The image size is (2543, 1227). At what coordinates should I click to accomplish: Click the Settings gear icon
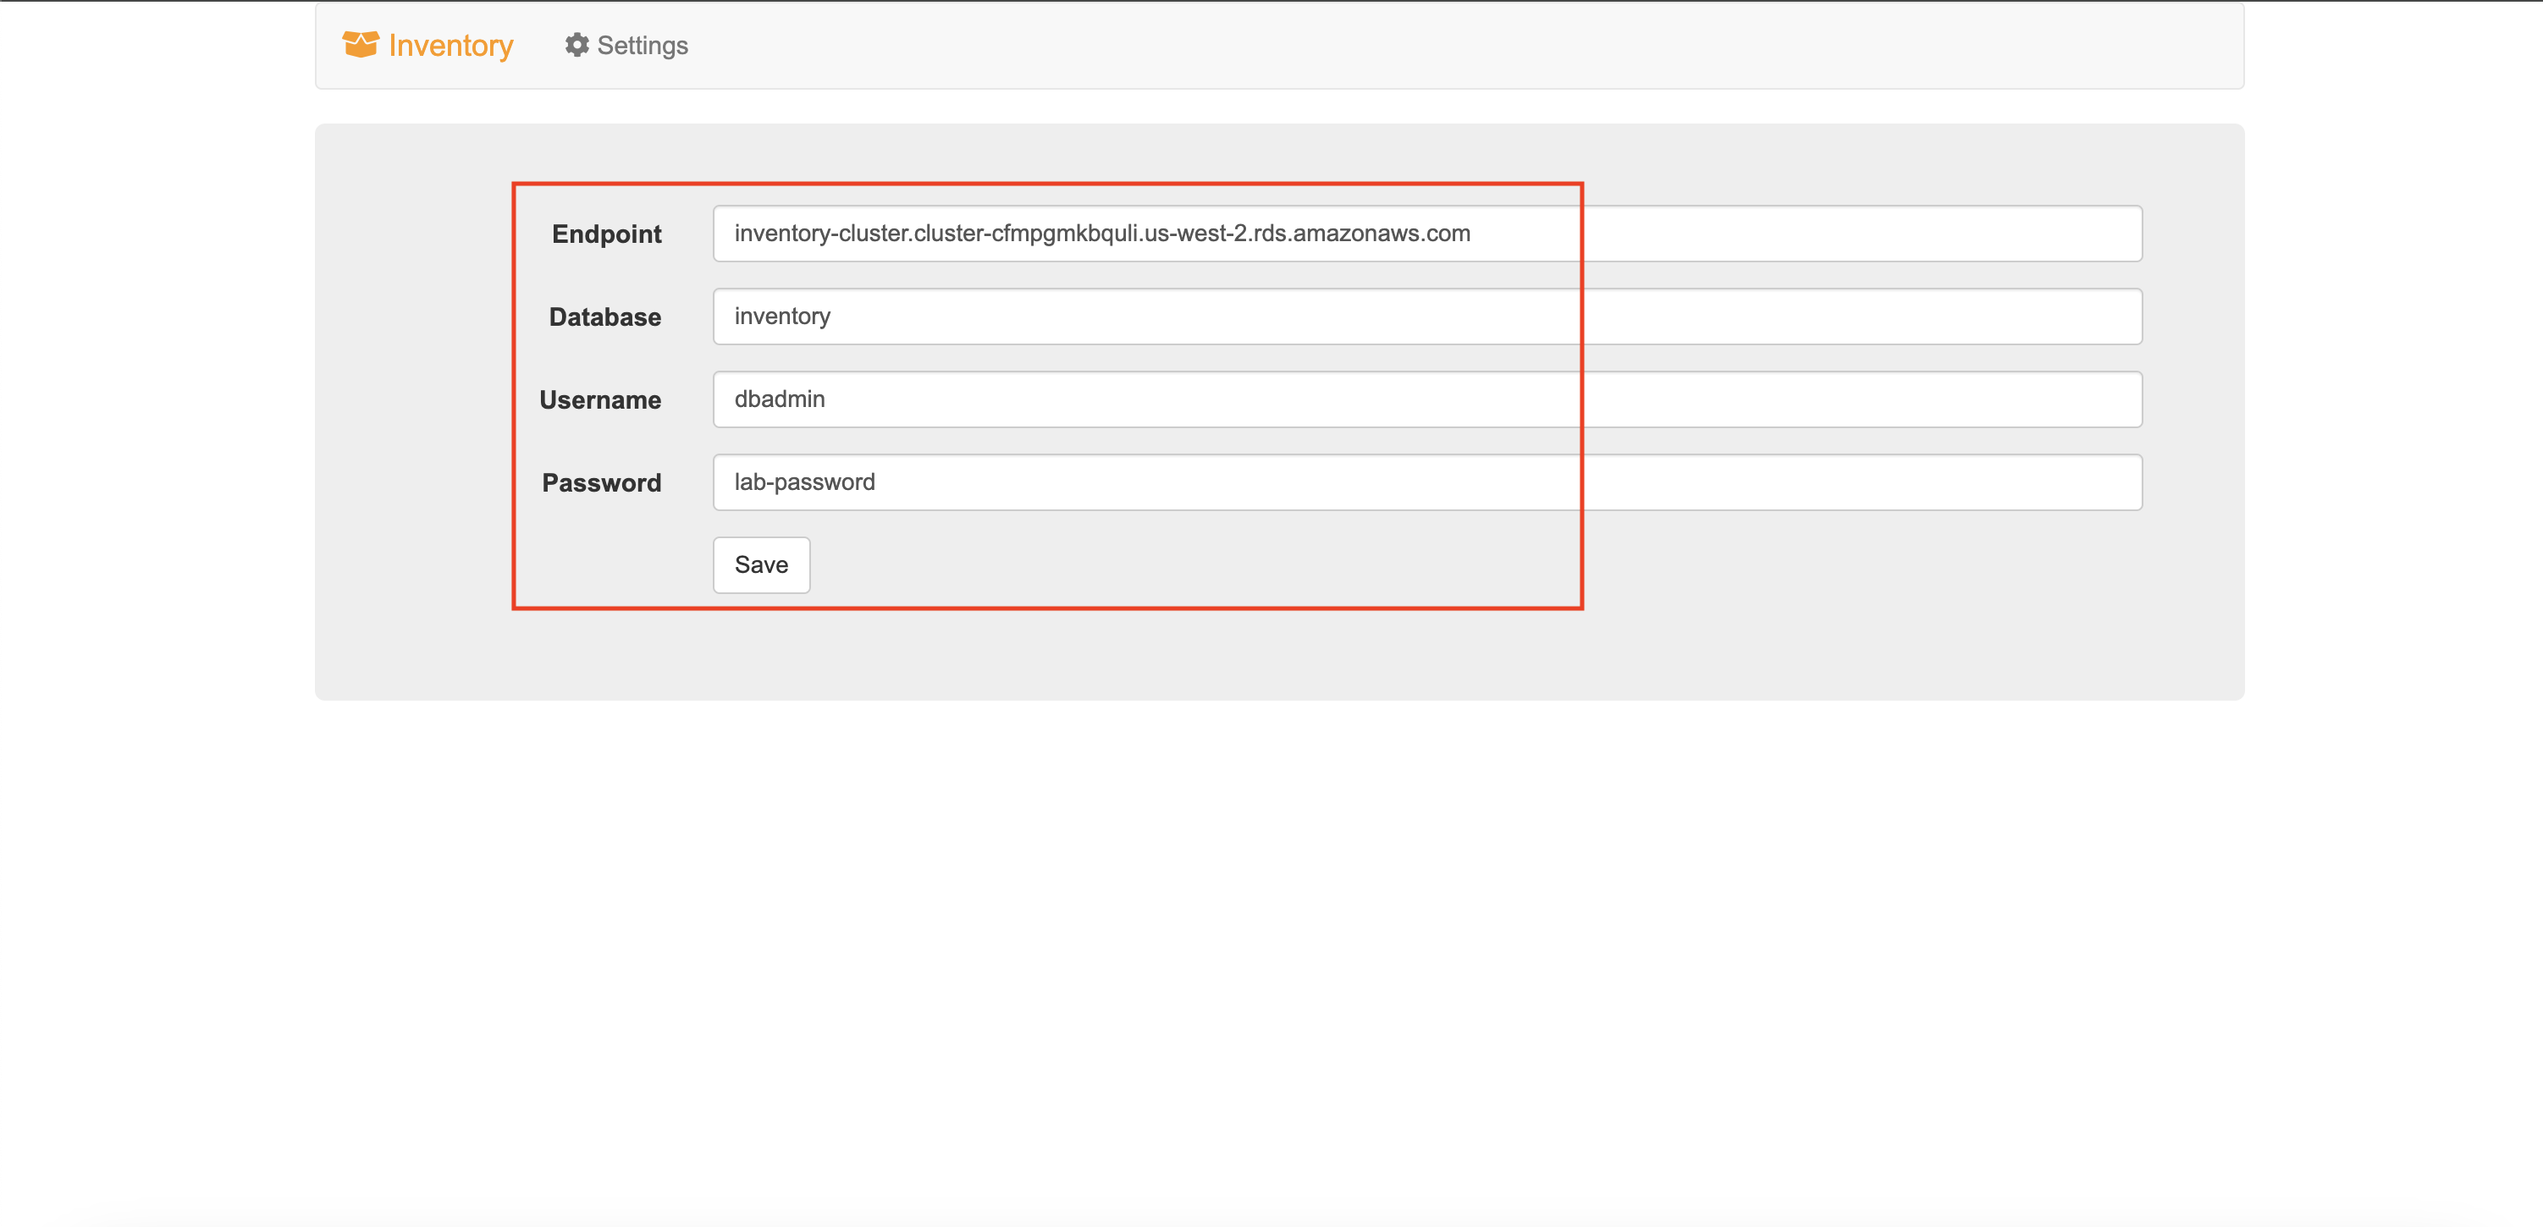576,44
